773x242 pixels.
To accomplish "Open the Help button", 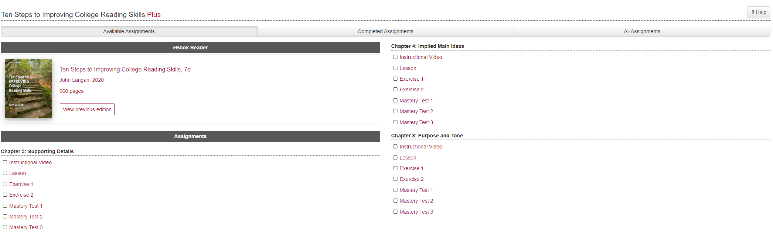I will 759,12.
